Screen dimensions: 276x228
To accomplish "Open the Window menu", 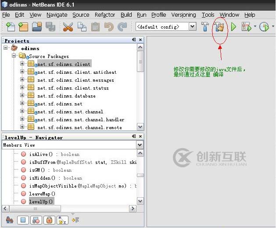I will coord(229,15).
